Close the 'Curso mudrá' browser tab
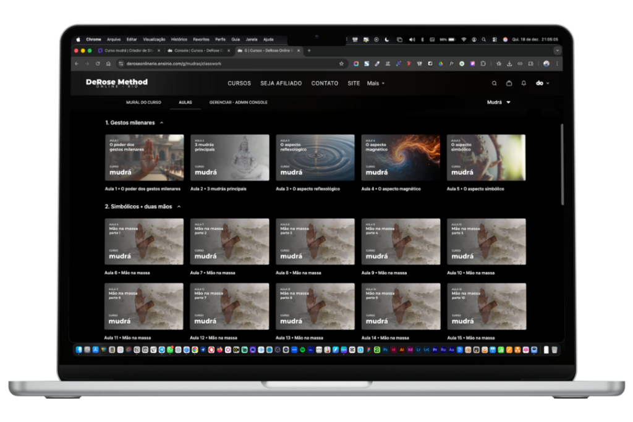633x422 pixels. pos(159,51)
